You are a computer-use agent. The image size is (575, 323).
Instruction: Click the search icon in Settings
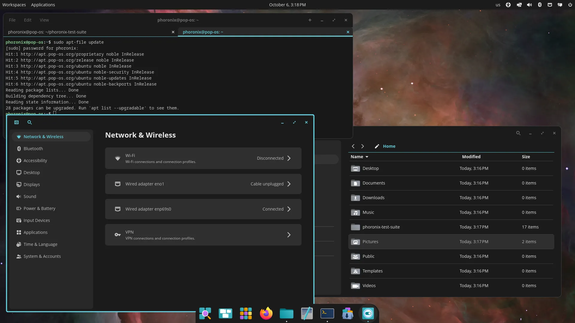(30, 122)
